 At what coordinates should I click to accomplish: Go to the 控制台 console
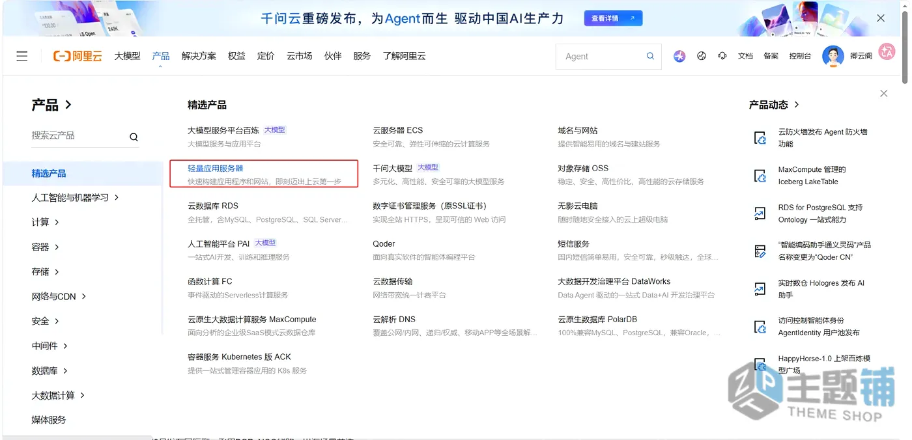click(x=800, y=56)
